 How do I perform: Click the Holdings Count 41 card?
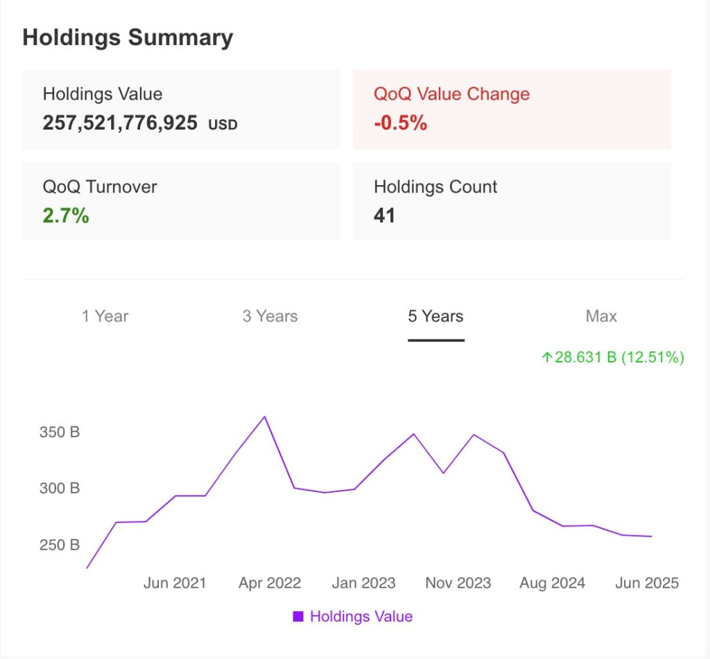[512, 201]
